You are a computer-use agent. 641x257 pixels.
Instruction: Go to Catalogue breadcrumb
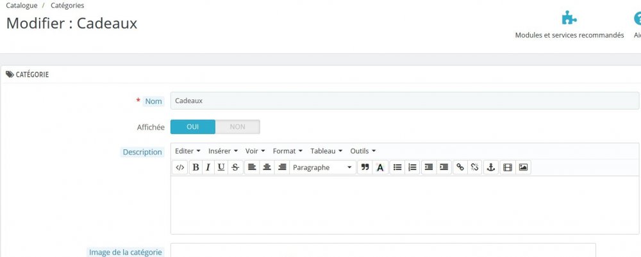[x=22, y=5]
